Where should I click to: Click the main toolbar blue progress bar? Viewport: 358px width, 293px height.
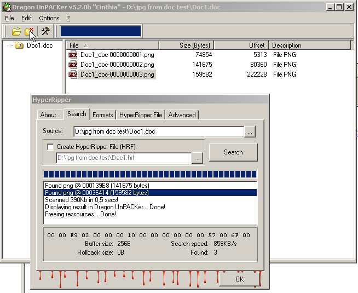click(101, 31)
